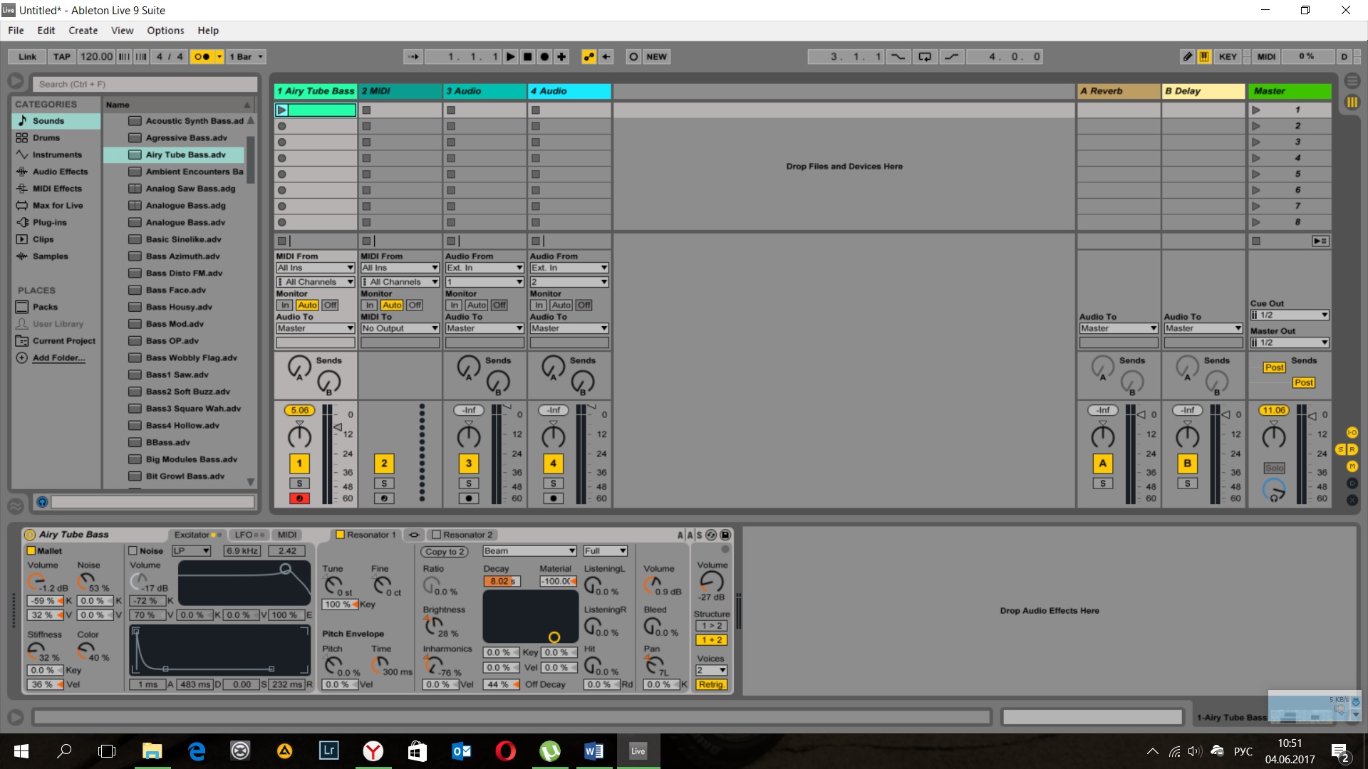1368x769 pixels.
Task: Click the Master Preview/Cue volume knob
Action: point(1274,489)
